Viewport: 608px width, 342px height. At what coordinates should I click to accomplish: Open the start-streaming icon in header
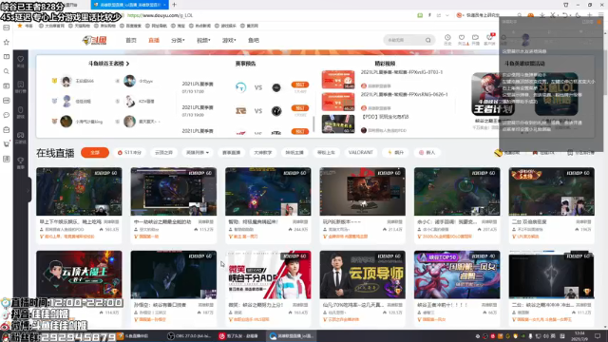tap(475, 39)
